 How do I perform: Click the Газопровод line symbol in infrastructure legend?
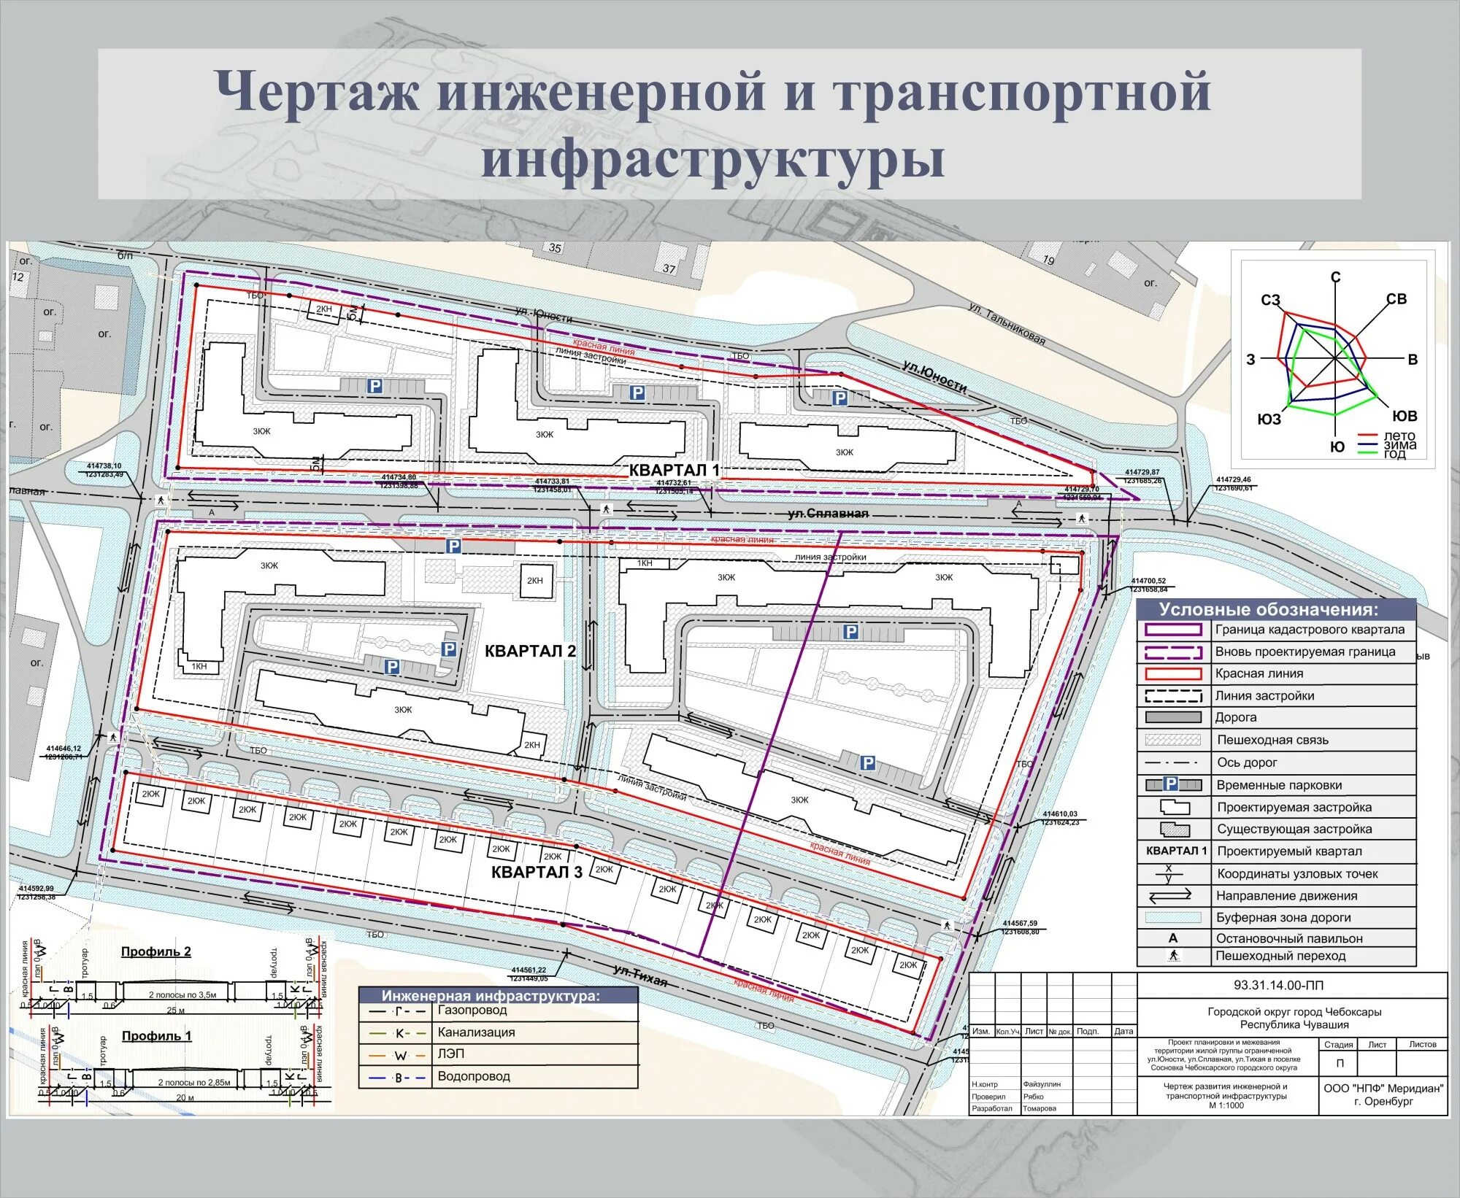click(398, 1011)
